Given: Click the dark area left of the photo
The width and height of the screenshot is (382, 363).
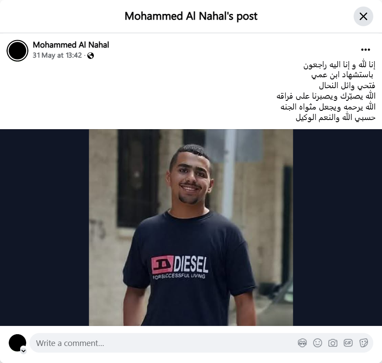Looking at the screenshot, I should coord(45,227).
